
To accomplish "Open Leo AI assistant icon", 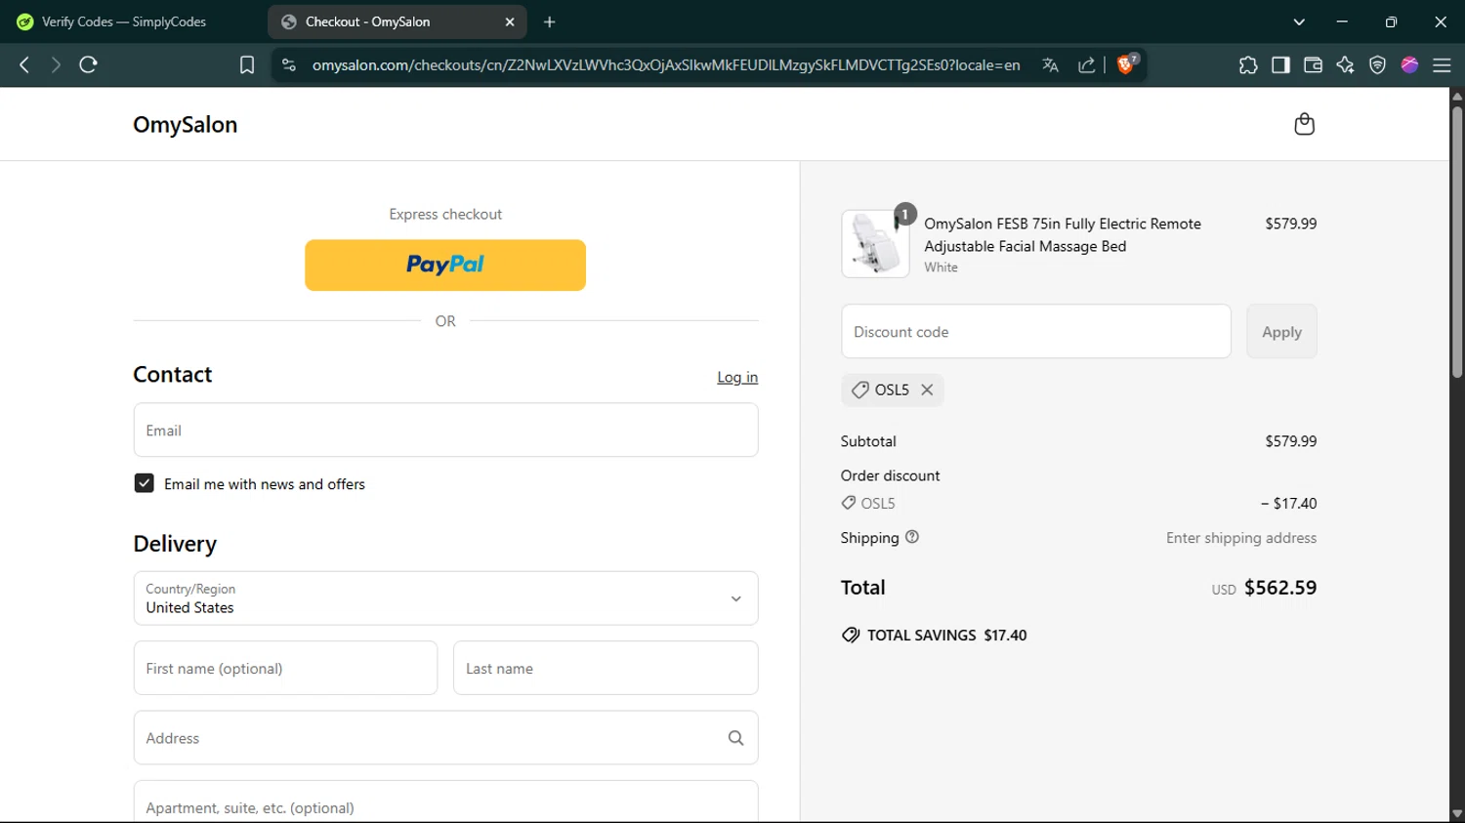I will point(1346,64).
